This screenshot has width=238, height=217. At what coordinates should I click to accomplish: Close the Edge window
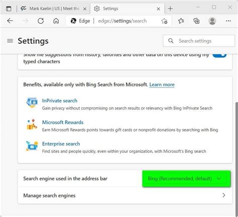230,8
